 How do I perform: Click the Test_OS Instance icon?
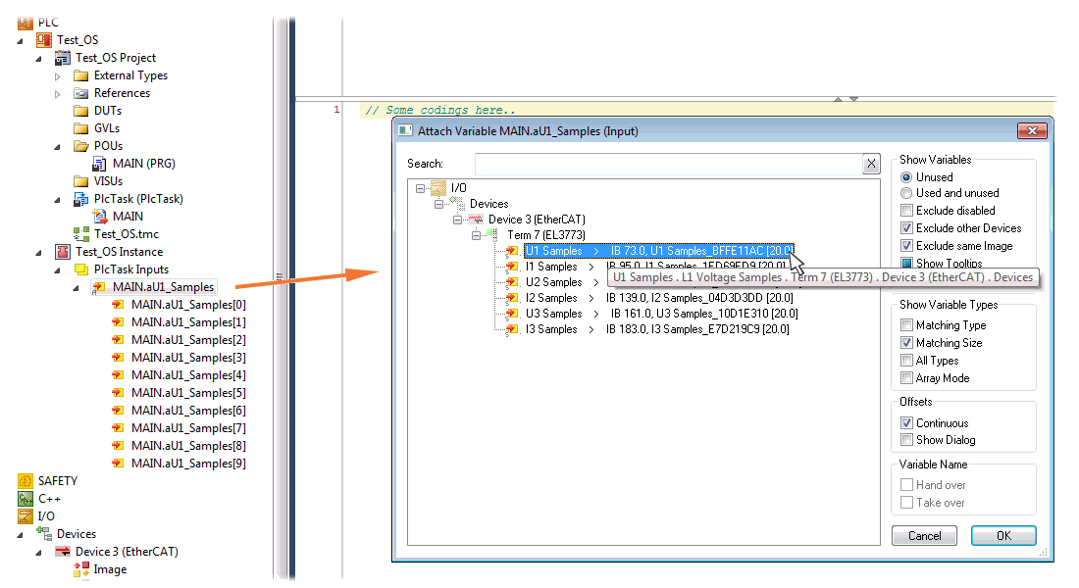click(x=63, y=252)
